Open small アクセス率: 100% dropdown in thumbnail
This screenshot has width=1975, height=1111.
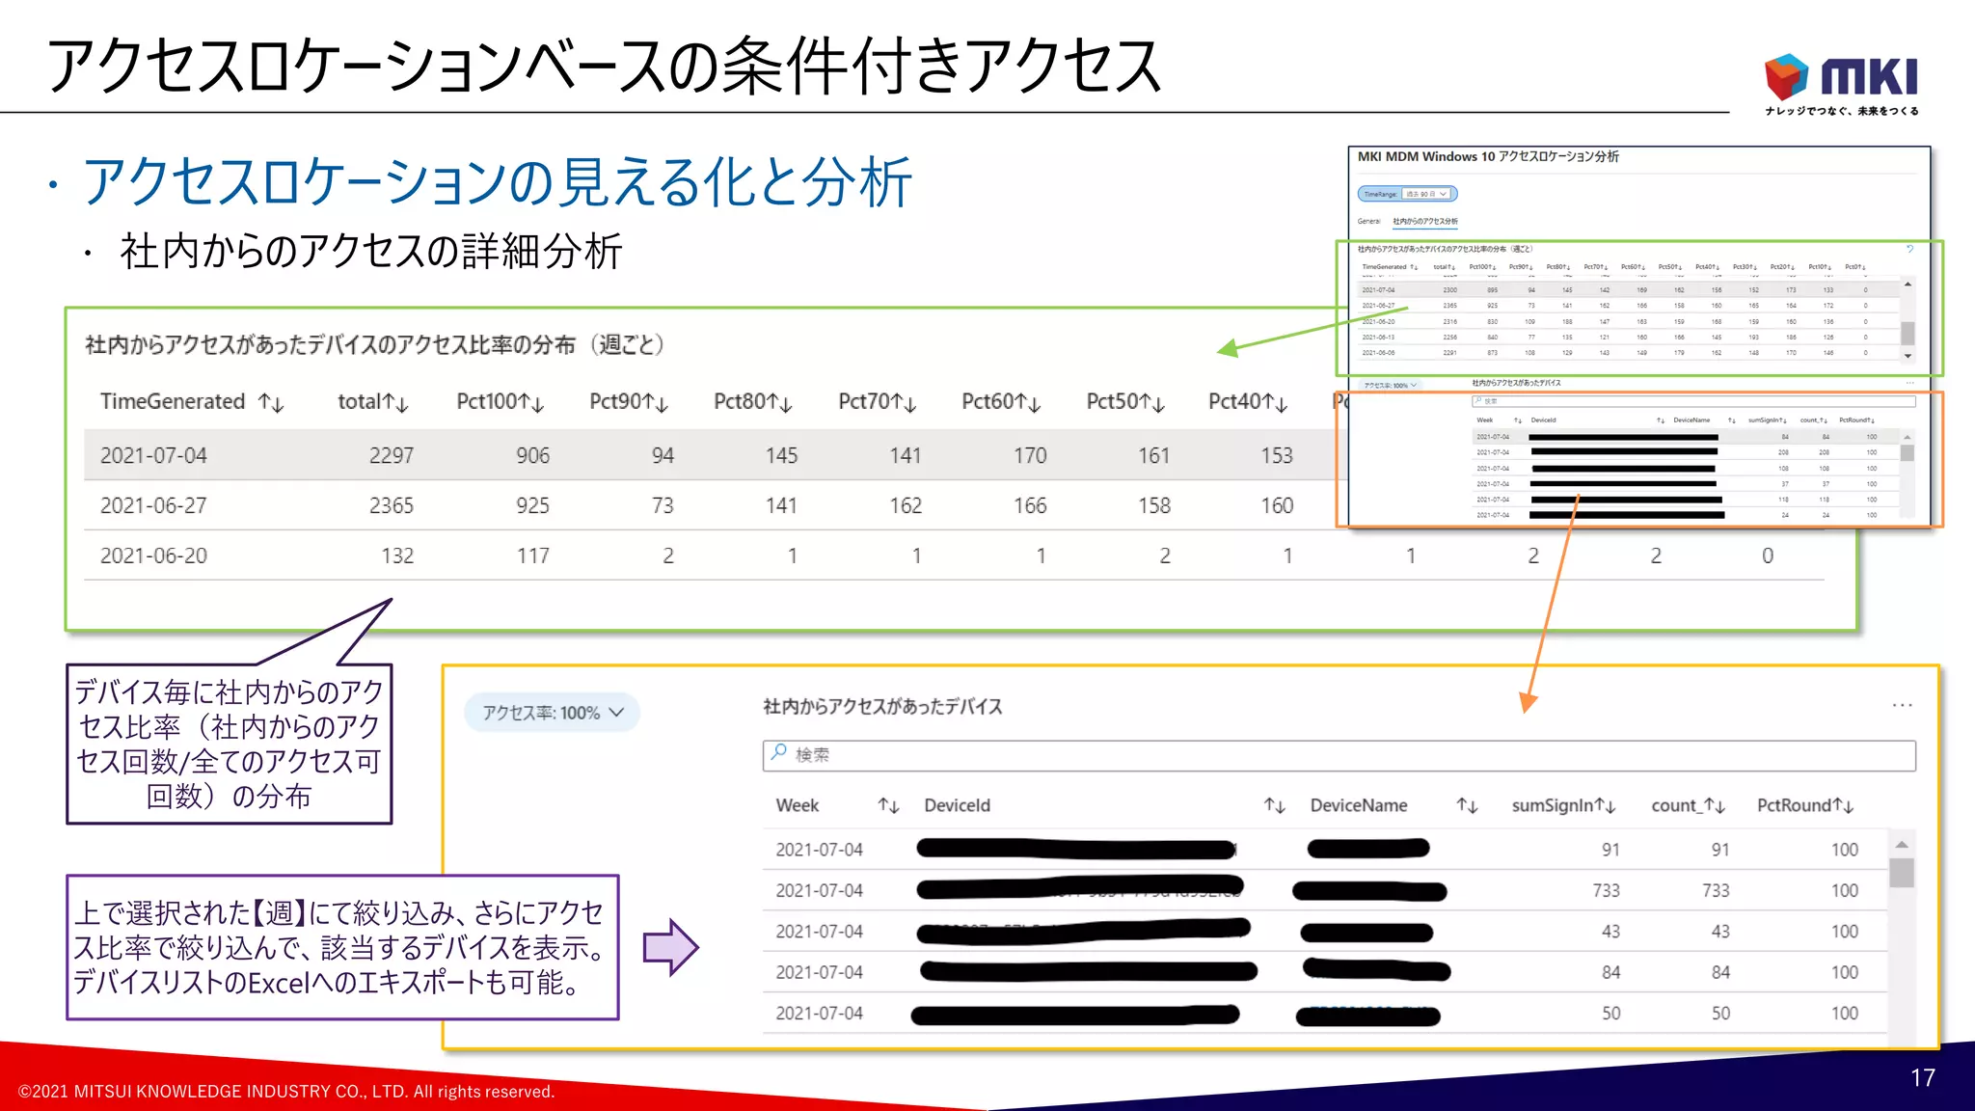pyautogui.click(x=1390, y=385)
